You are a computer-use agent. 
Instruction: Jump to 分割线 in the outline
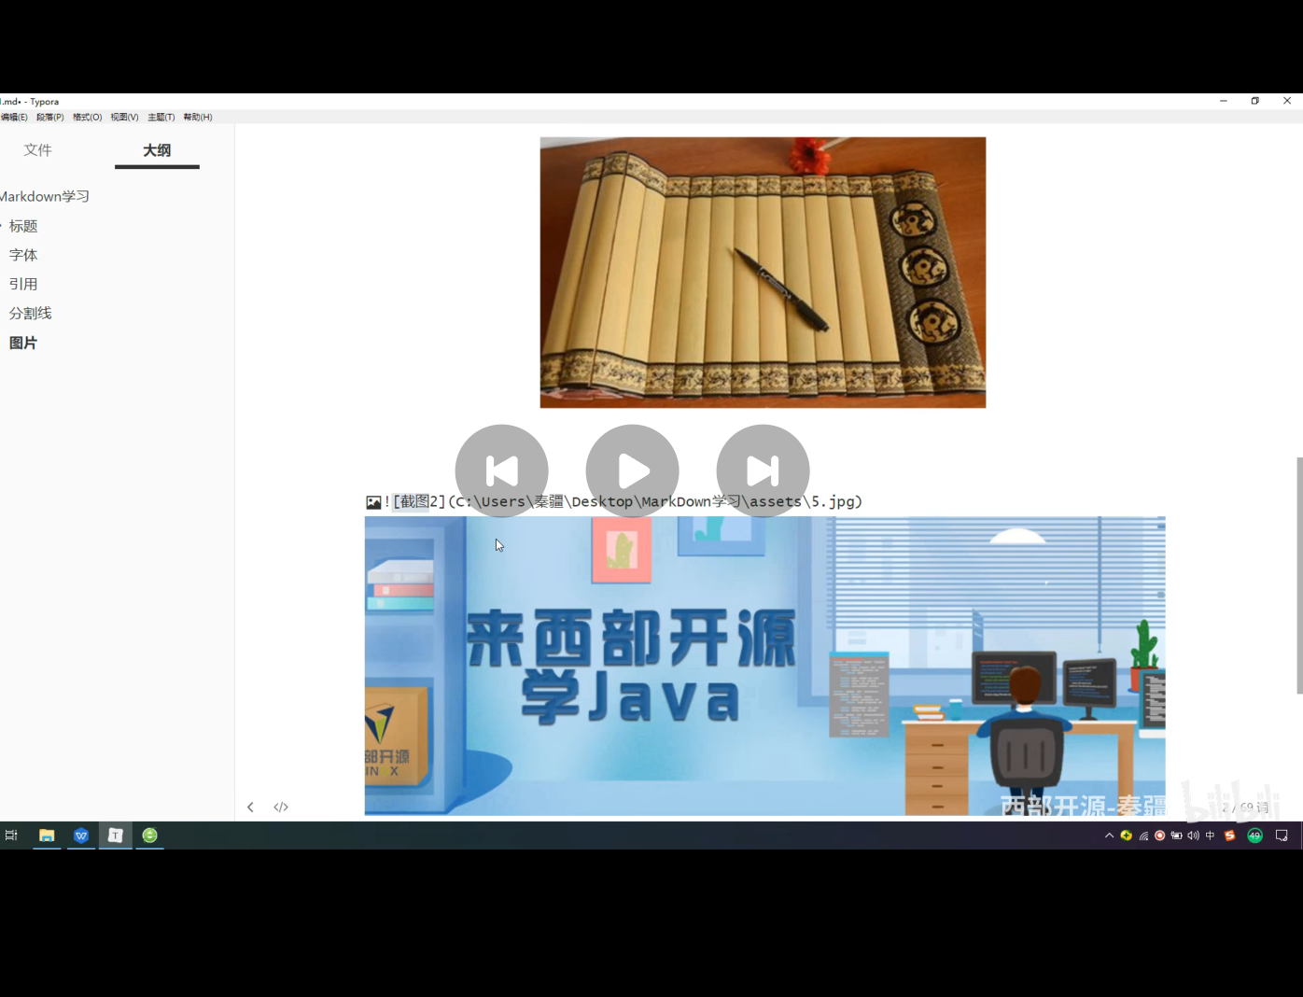tap(31, 313)
